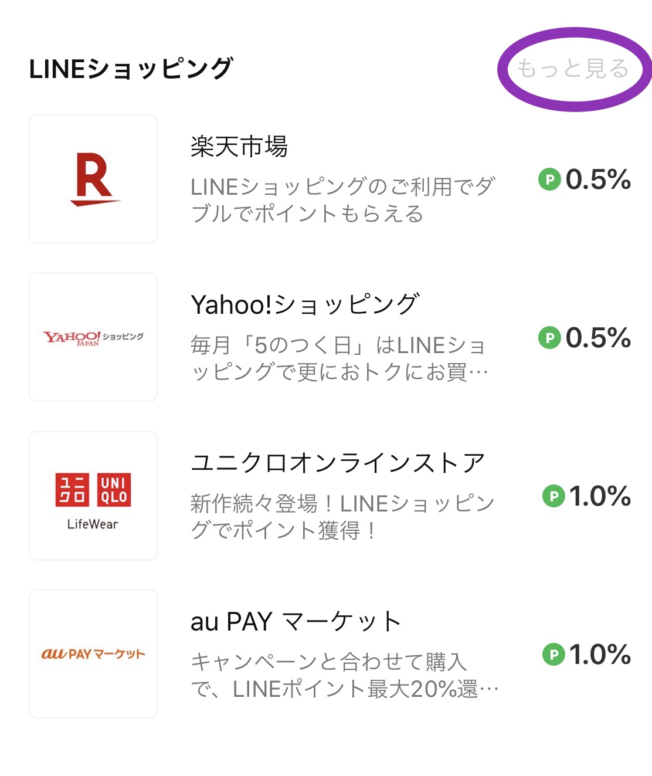
Task: Select the Yahoo!ショッピング title
Action: 305,305
